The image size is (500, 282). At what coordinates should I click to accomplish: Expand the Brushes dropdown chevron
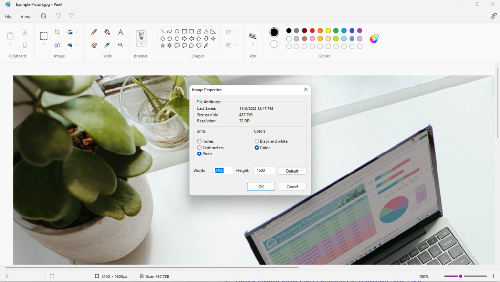tap(141, 44)
